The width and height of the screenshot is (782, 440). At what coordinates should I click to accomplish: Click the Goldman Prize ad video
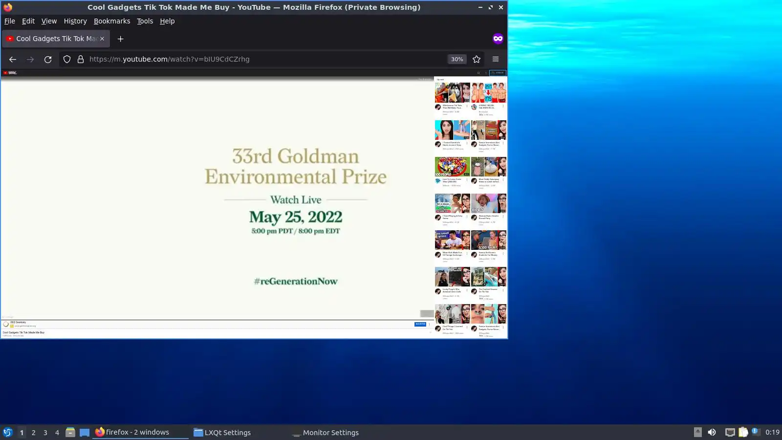[217, 198]
